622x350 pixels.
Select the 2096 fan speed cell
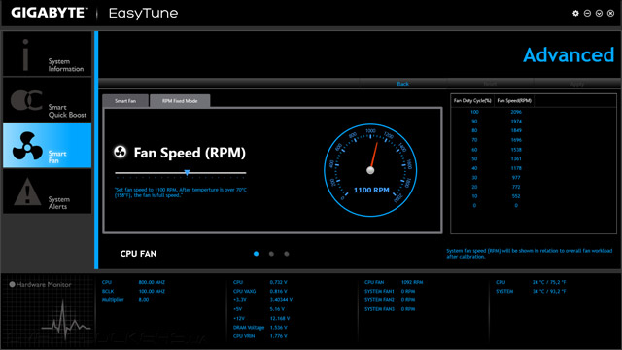coord(516,112)
